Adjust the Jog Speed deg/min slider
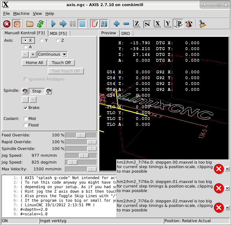 click(x=81, y=162)
